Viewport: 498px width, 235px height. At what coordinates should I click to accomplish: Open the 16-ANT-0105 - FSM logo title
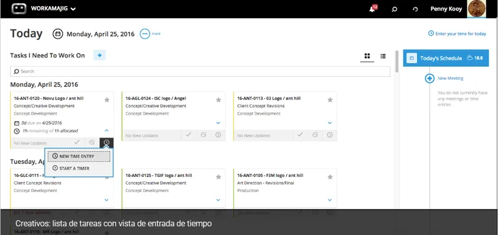(x=270, y=175)
